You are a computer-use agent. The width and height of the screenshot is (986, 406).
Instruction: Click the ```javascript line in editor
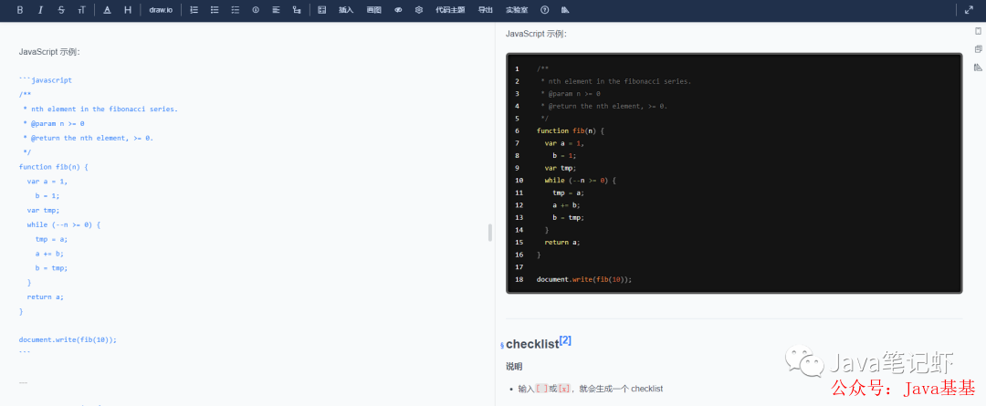(x=46, y=80)
